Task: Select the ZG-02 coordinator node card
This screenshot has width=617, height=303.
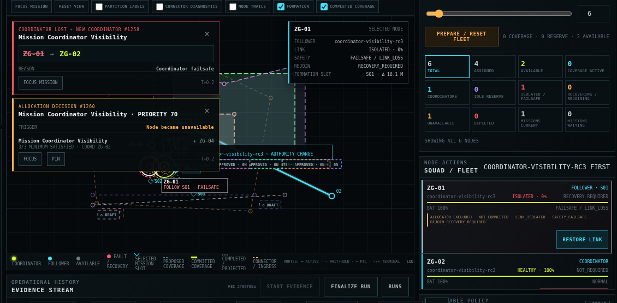Action: (x=518, y=271)
